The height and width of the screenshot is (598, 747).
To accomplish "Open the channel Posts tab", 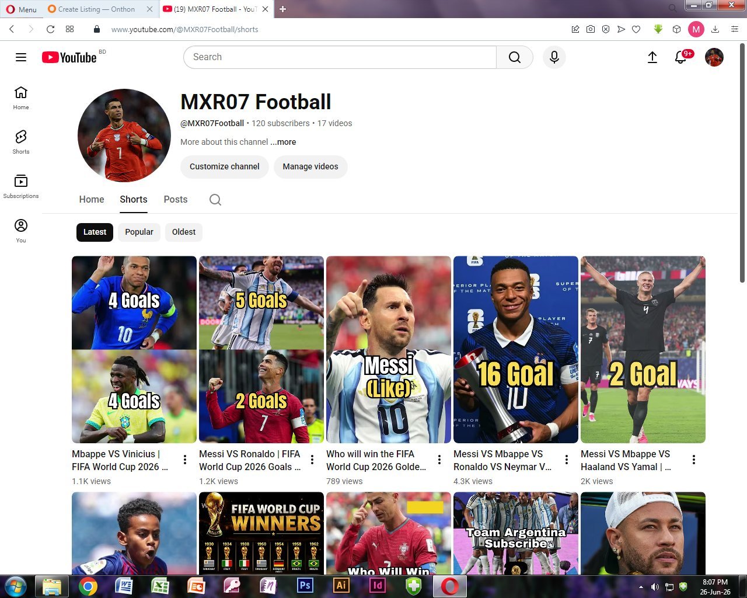I will click(x=176, y=200).
